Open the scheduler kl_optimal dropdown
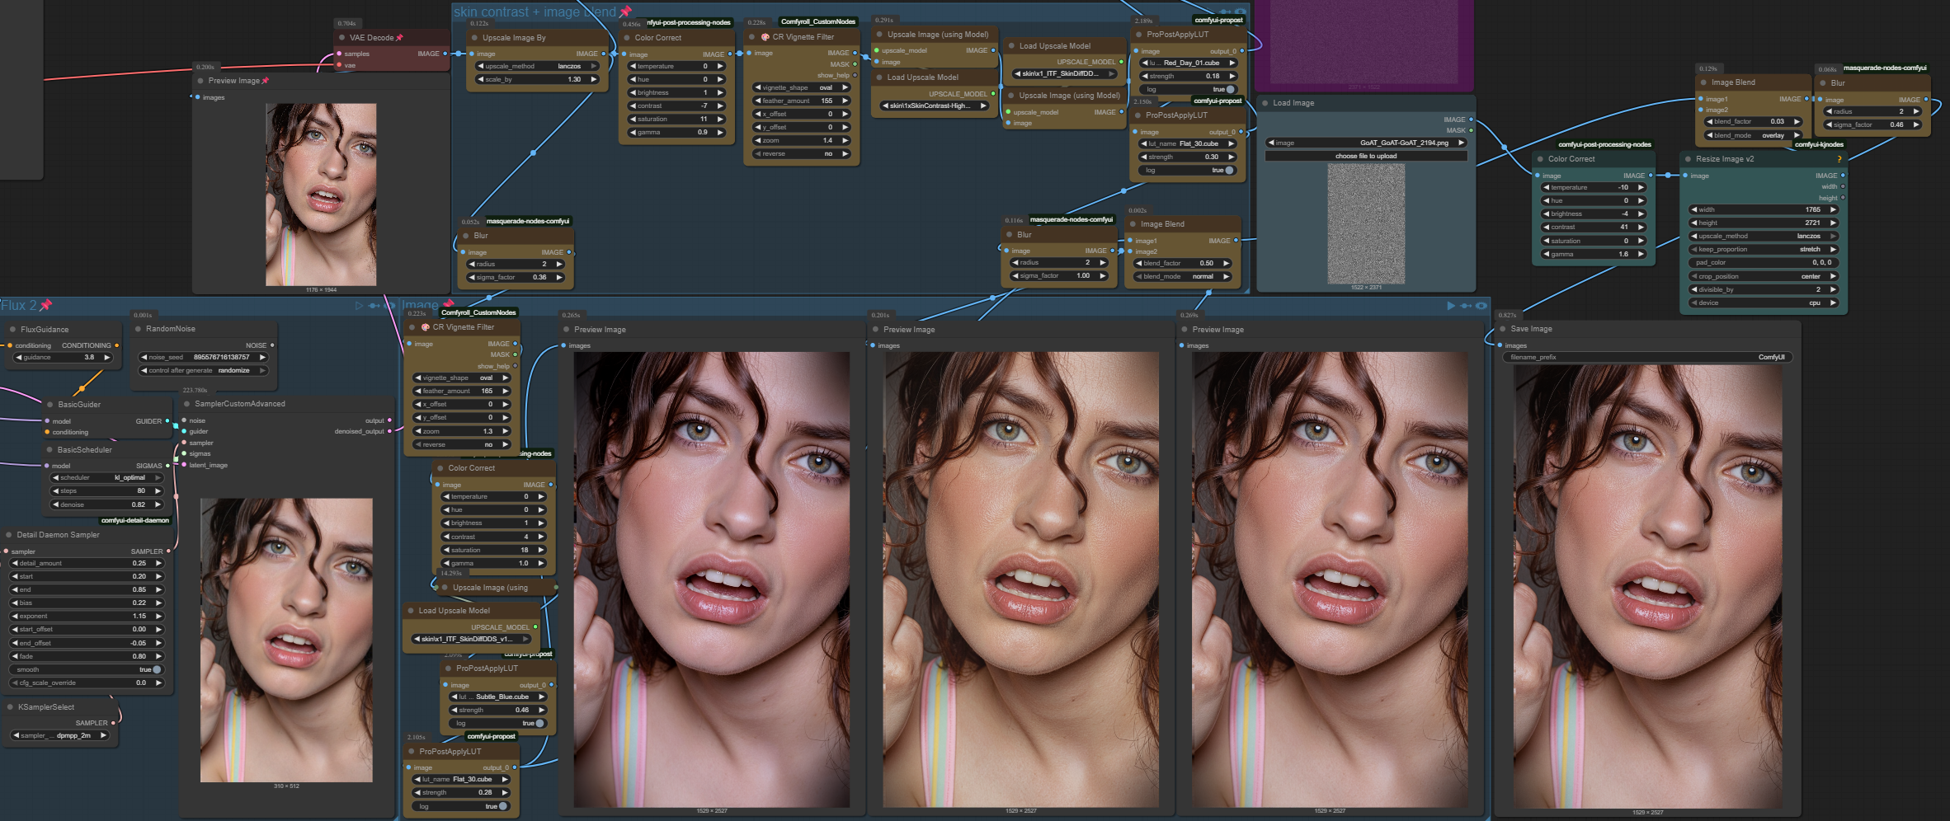This screenshot has height=821, width=1950. click(107, 478)
